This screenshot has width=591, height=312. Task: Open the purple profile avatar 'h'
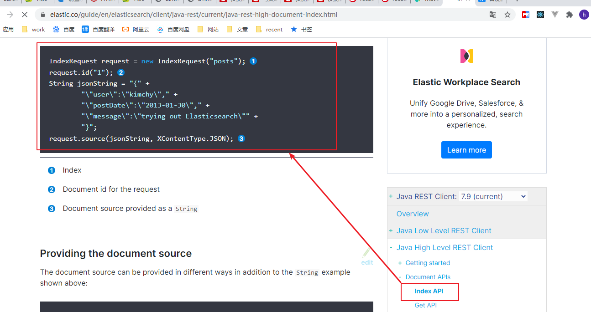point(584,15)
